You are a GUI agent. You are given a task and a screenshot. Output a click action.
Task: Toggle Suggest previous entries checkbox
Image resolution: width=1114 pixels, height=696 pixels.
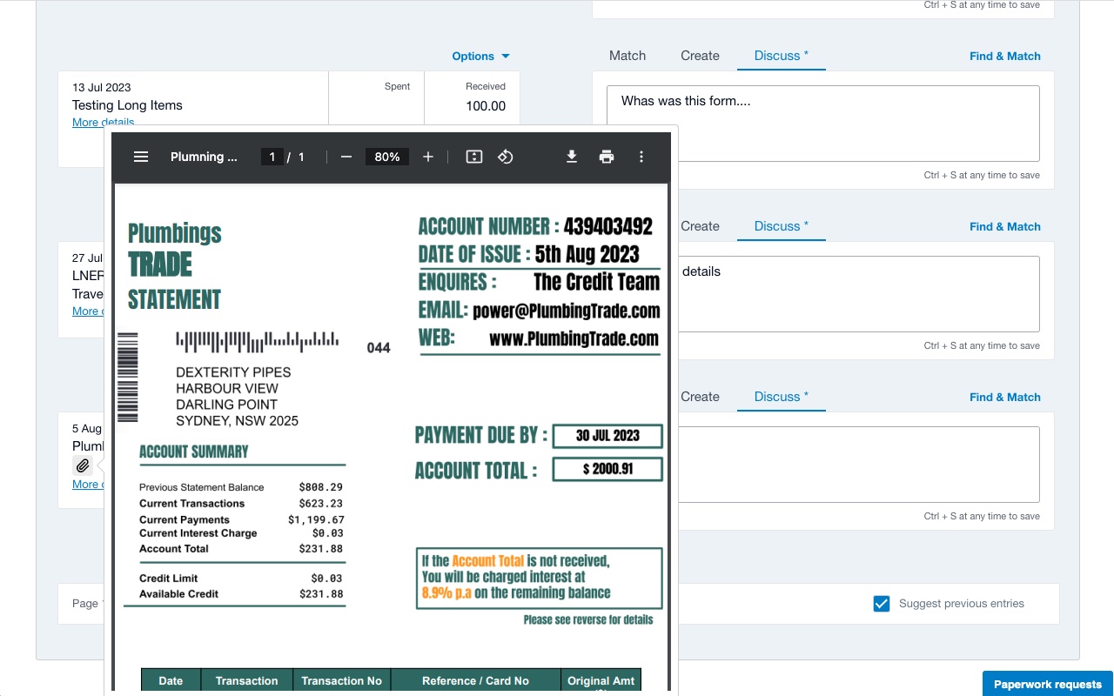tap(882, 604)
